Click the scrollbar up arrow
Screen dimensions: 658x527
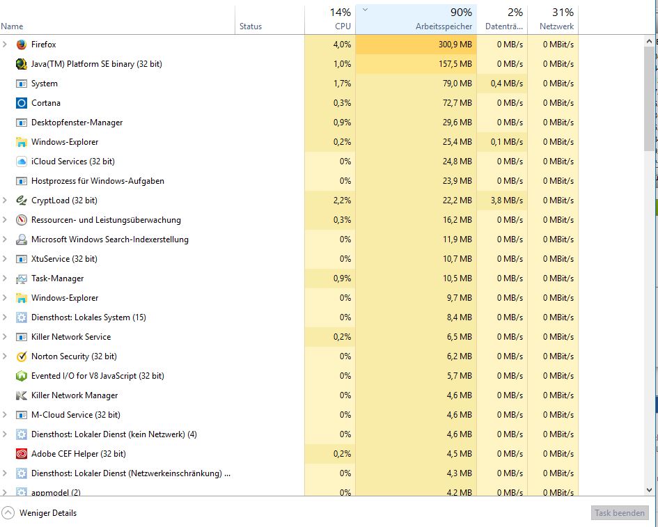(649, 41)
